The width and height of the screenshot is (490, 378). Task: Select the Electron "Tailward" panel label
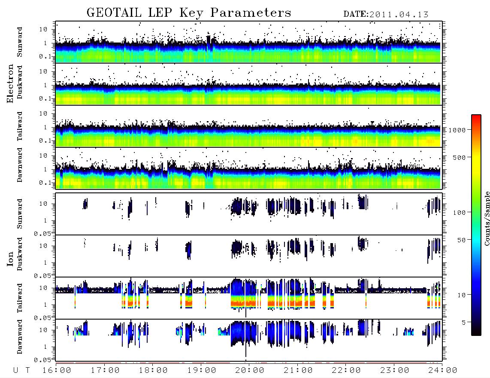(x=20, y=126)
